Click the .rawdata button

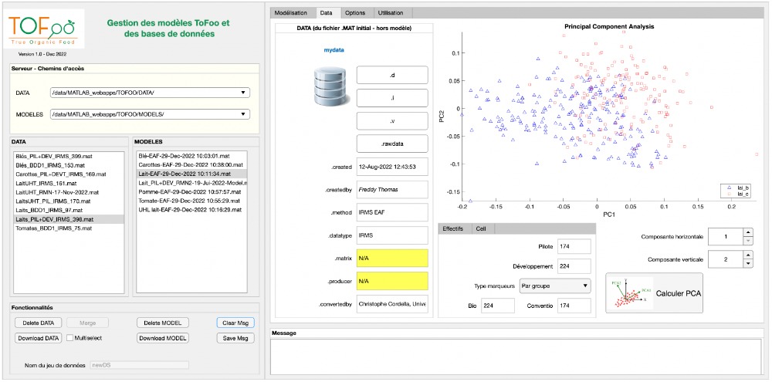[392, 144]
